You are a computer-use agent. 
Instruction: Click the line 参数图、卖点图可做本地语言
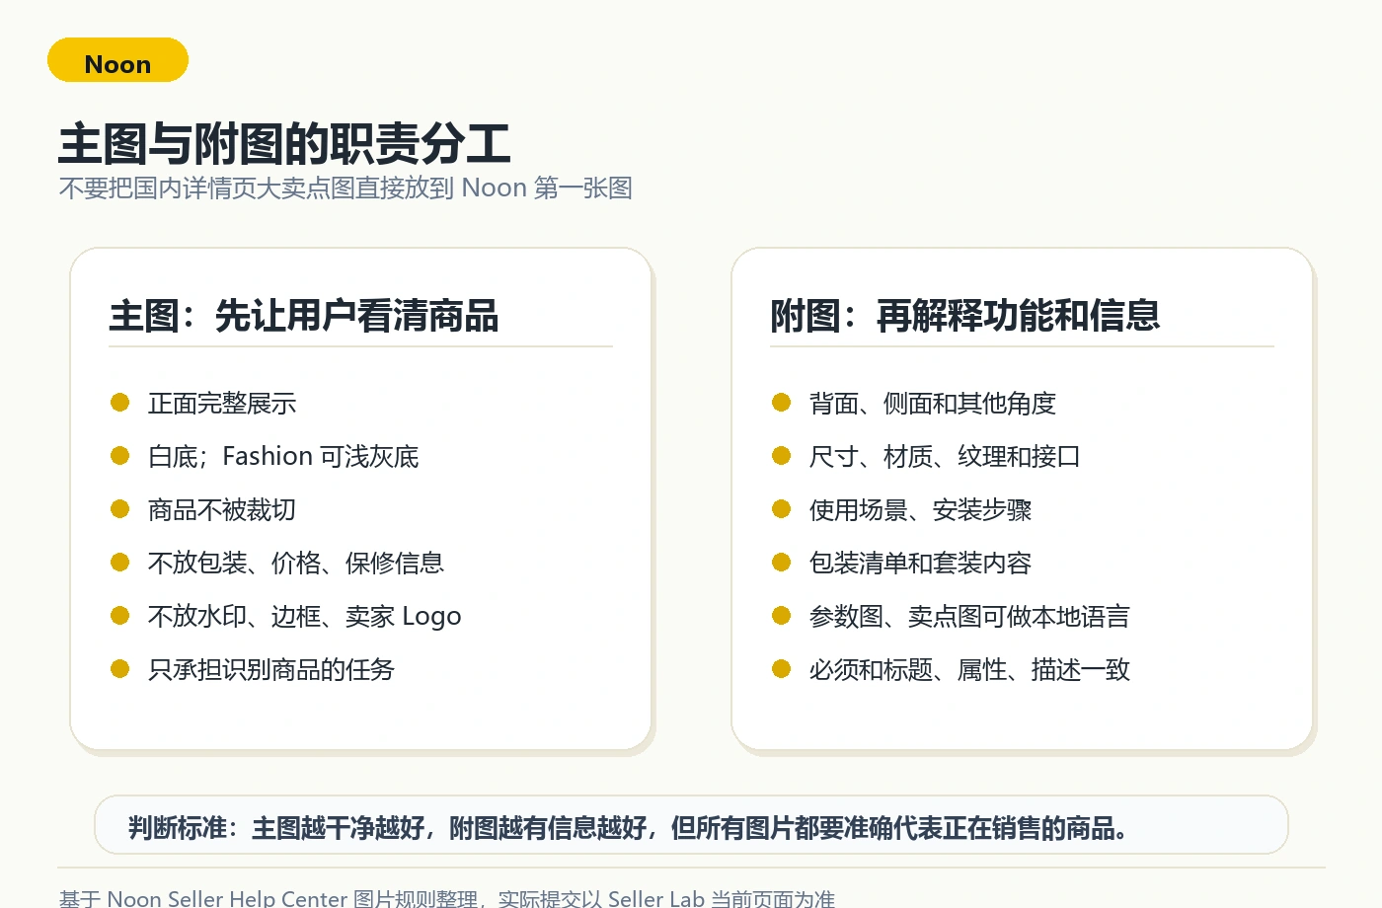coord(969,616)
